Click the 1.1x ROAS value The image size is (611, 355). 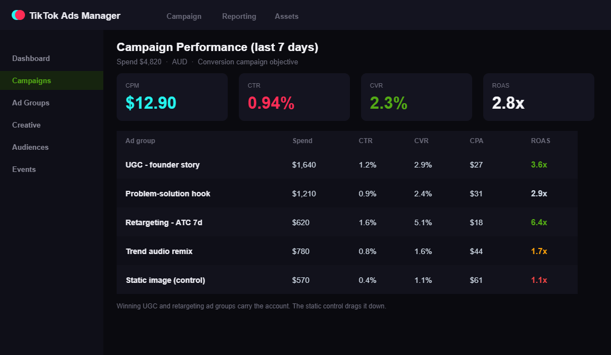[539, 280]
